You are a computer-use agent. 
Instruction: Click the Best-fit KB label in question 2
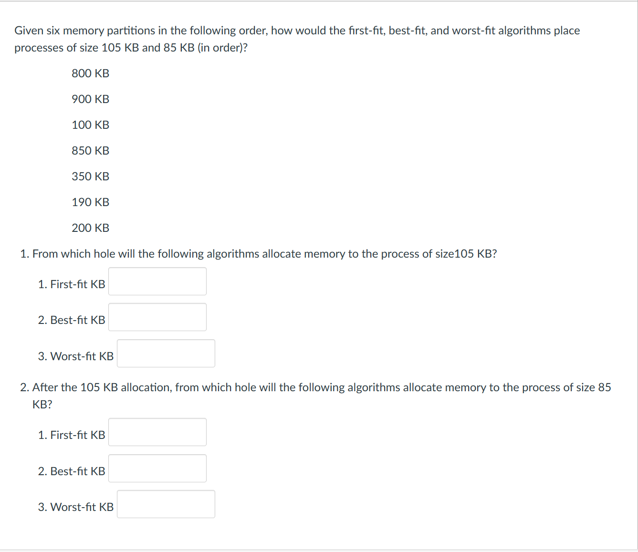coord(72,471)
